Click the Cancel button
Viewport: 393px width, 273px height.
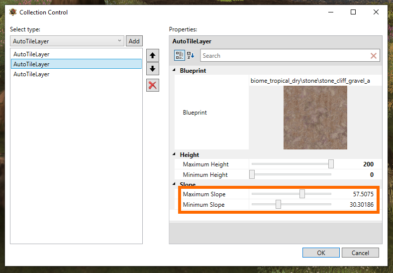pos(360,253)
